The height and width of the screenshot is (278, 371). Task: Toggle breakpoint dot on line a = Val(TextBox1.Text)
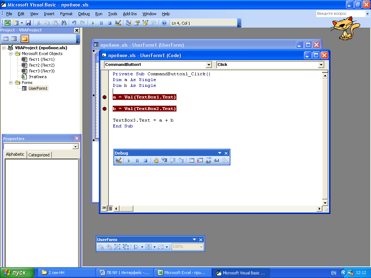point(104,97)
